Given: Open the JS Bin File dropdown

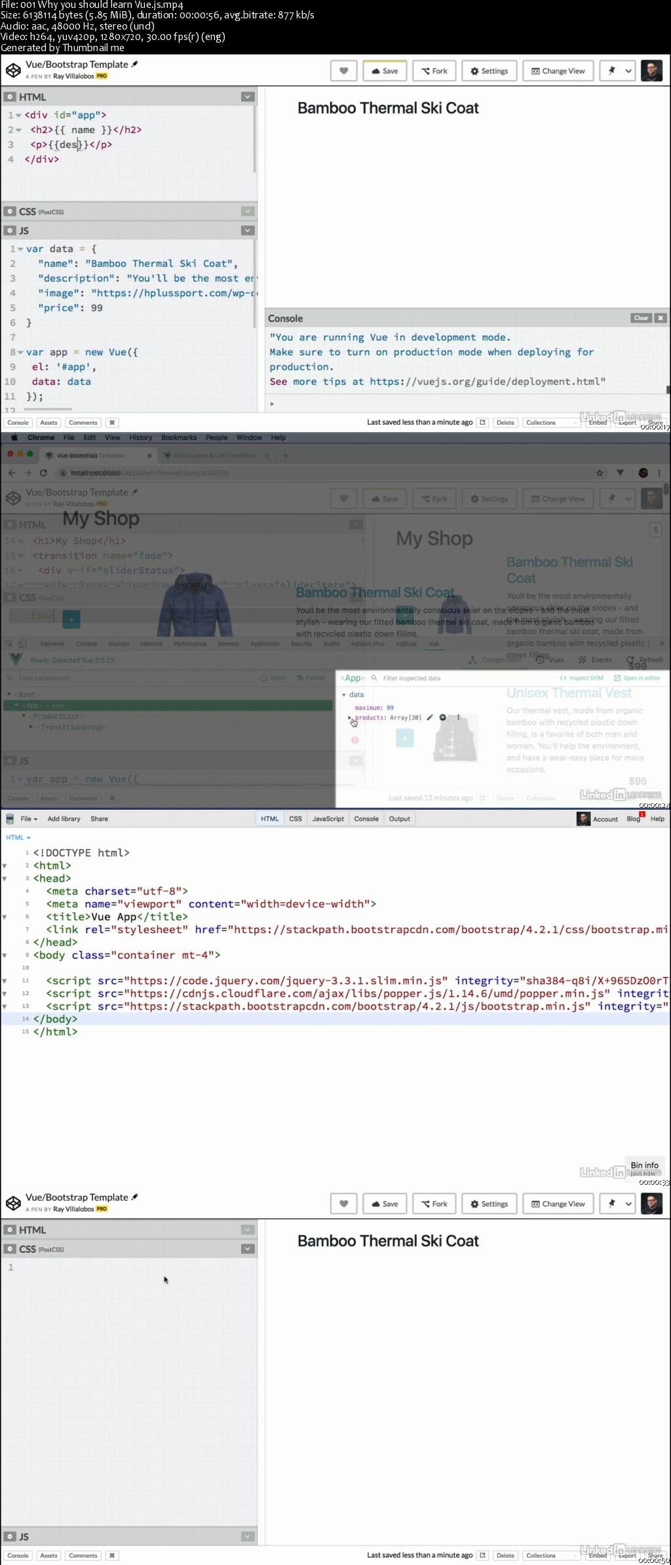Looking at the screenshot, I should [29, 819].
